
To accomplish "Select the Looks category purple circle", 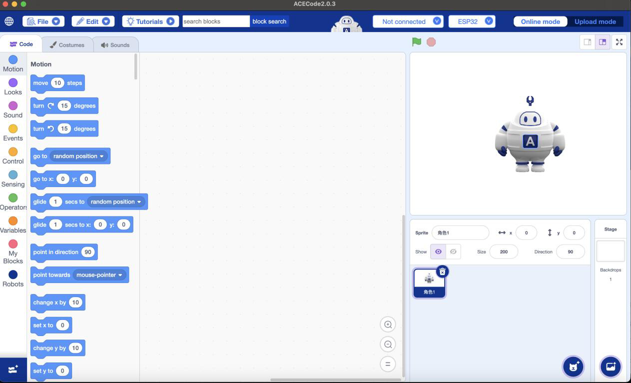I will click(x=13, y=82).
